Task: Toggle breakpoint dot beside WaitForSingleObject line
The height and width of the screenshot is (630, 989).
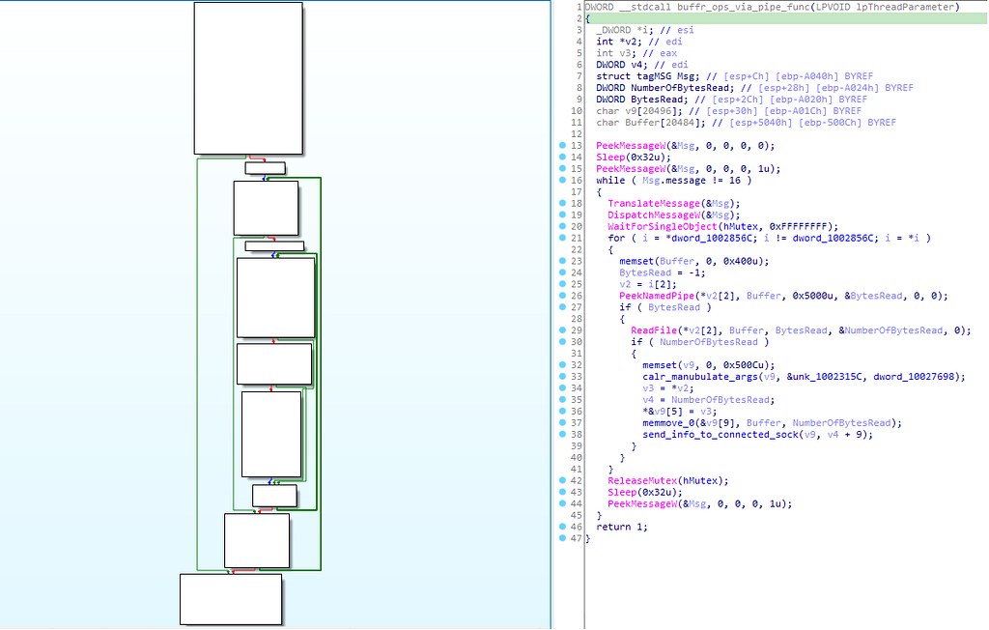Action: [x=563, y=226]
